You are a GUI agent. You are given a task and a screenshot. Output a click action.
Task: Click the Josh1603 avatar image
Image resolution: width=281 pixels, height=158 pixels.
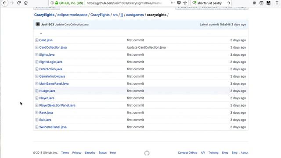38,24
